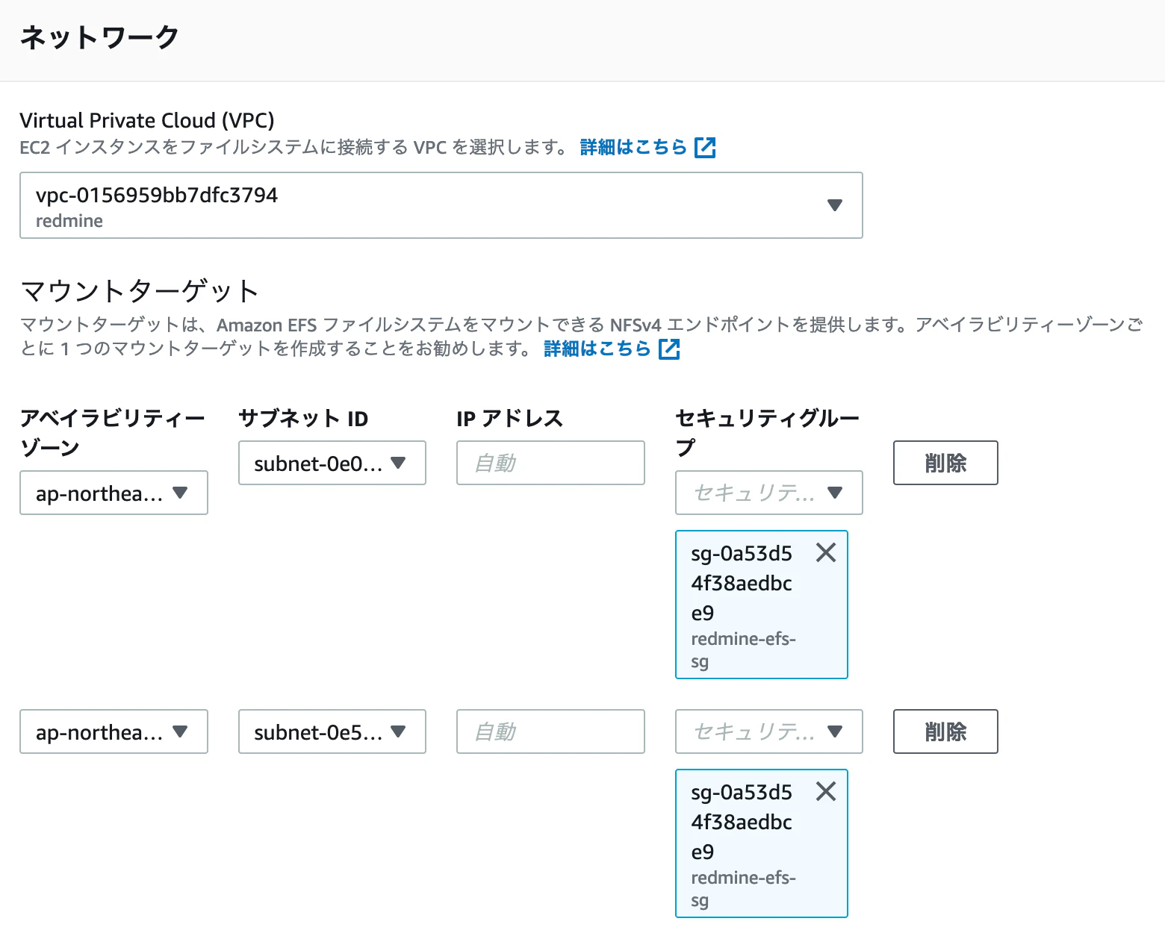Image resolution: width=1165 pixels, height=933 pixels.
Task: Open the vpc-0156959bb7dfc3794 VPC selector
Action: pyautogui.click(x=441, y=205)
